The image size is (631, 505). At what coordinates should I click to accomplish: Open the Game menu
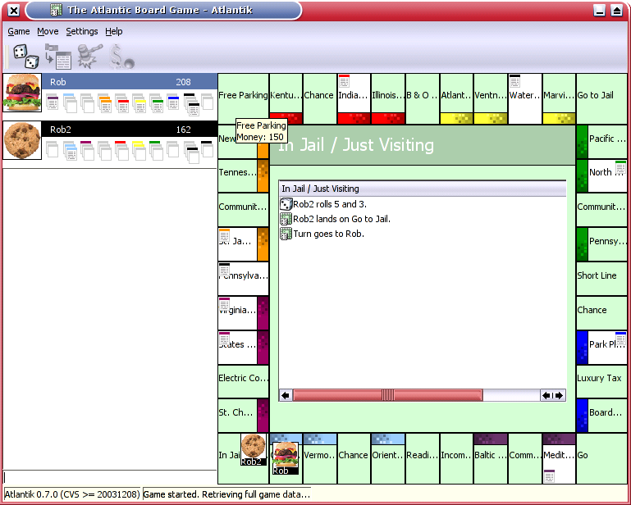[x=19, y=31]
